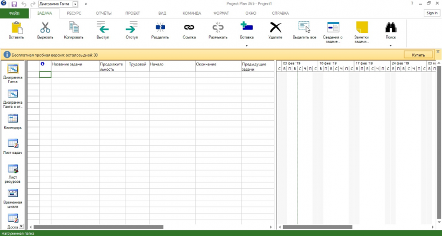Switch to the ВИД ribbon tab
Viewport: 442px width, 236px height.
[x=163, y=13]
